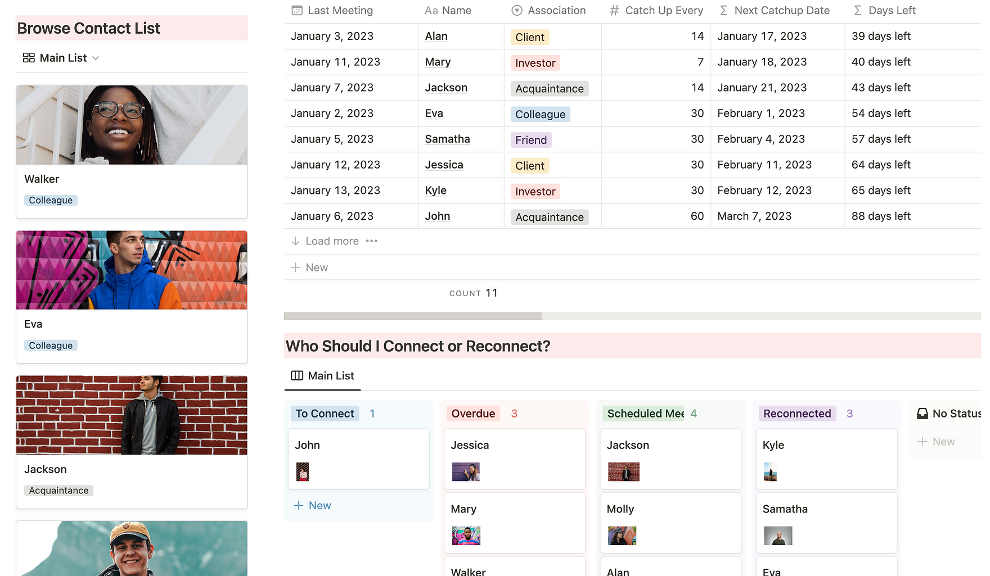990x576 pixels.
Task: Click the calendar icon in Last Meeting header
Action: tap(297, 11)
